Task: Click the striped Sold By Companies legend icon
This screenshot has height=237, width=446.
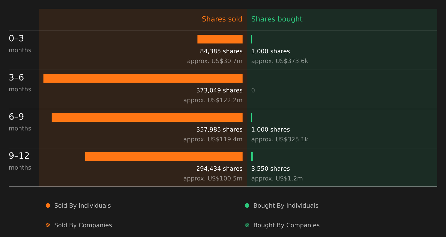Action: [x=48, y=225]
